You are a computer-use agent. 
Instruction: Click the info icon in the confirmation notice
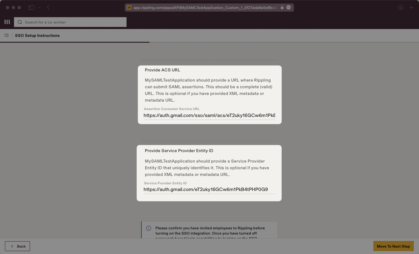pos(149,228)
